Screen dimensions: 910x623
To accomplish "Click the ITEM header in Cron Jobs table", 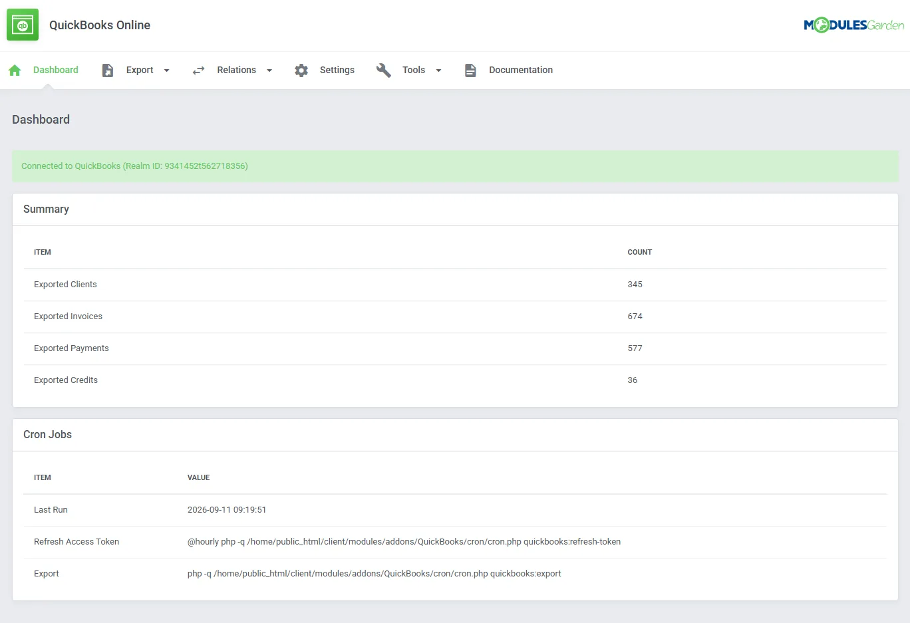I will pyautogui.click(x=43, y=478).
